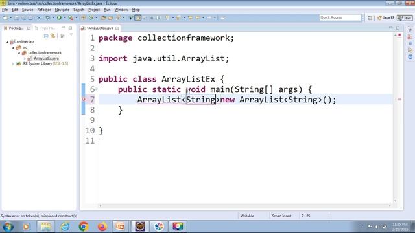Image resolution: width=415 pixels, height=233 pixels.
Task: Run the program with green Run button
Action: 59,17
